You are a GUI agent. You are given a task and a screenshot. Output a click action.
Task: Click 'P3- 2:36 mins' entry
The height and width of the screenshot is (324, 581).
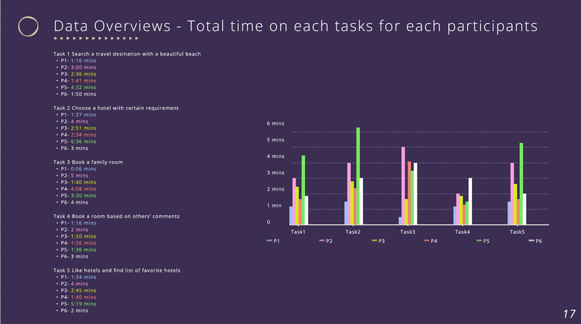point(78,74)
